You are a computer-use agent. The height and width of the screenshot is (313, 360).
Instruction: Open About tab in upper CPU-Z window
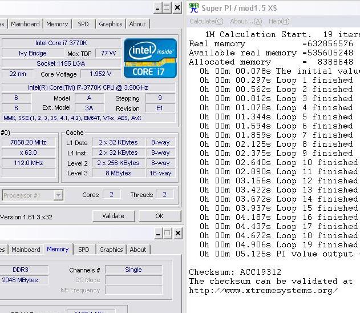click(137, 24)
